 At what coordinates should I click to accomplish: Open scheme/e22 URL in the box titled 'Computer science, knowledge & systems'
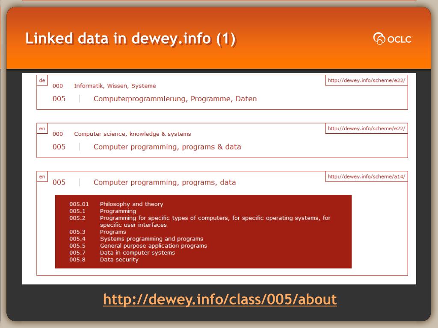(366, 129)
